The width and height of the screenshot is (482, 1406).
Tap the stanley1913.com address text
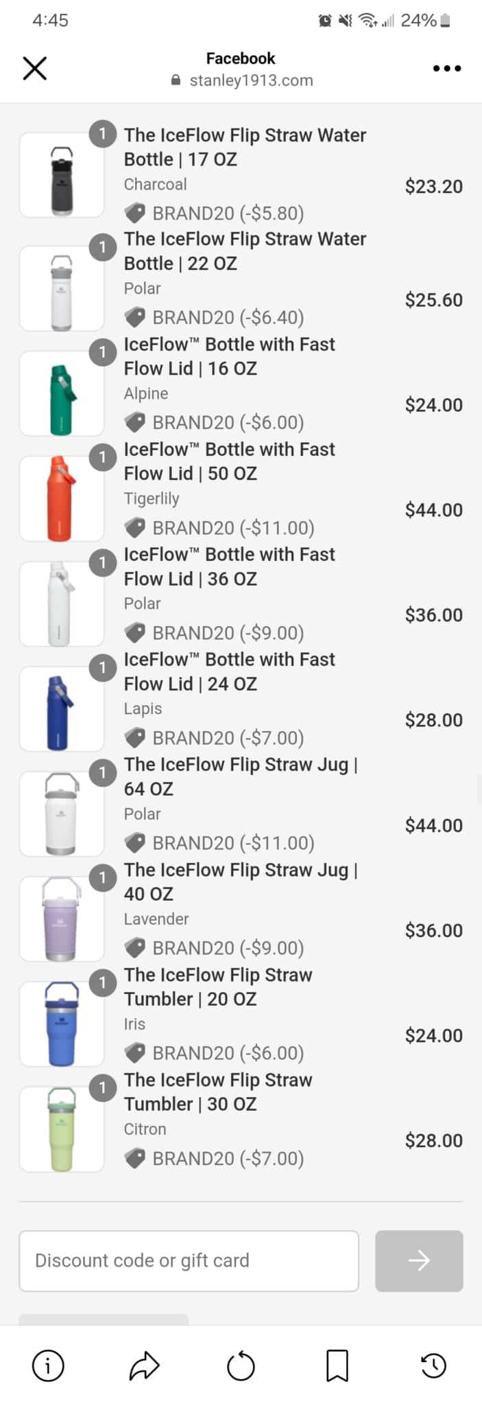(251, 80)
